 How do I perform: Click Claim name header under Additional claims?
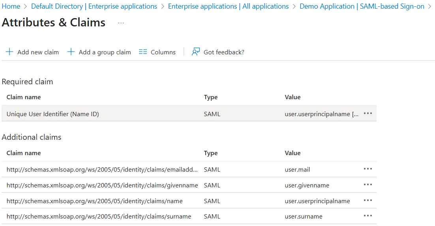24,153
